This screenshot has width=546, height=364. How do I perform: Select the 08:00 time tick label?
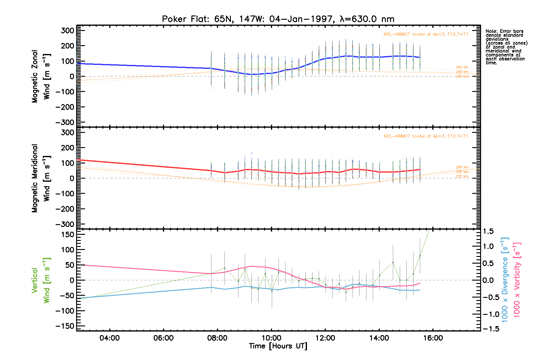(217, 338)
